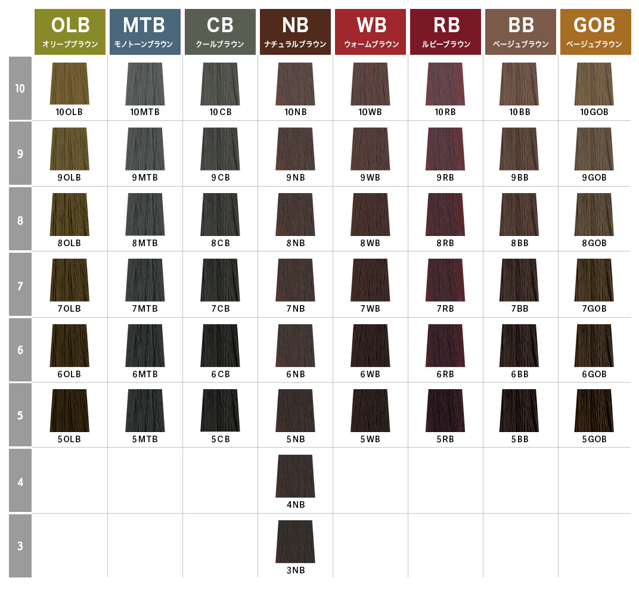This screenshot has width=639, height=590.
Task: Open the CB cool brown column header
Action: (x=220, y=32)
